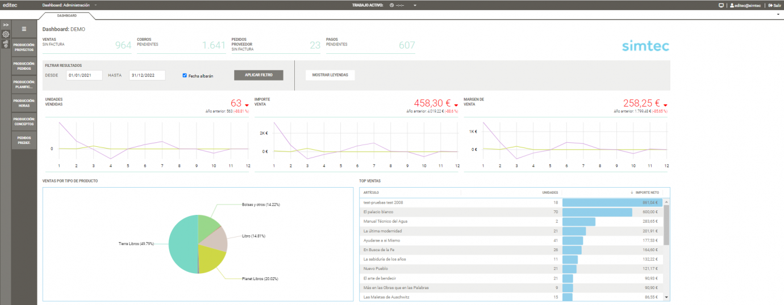Click the Desde date input field

click(x=84, y=75)
